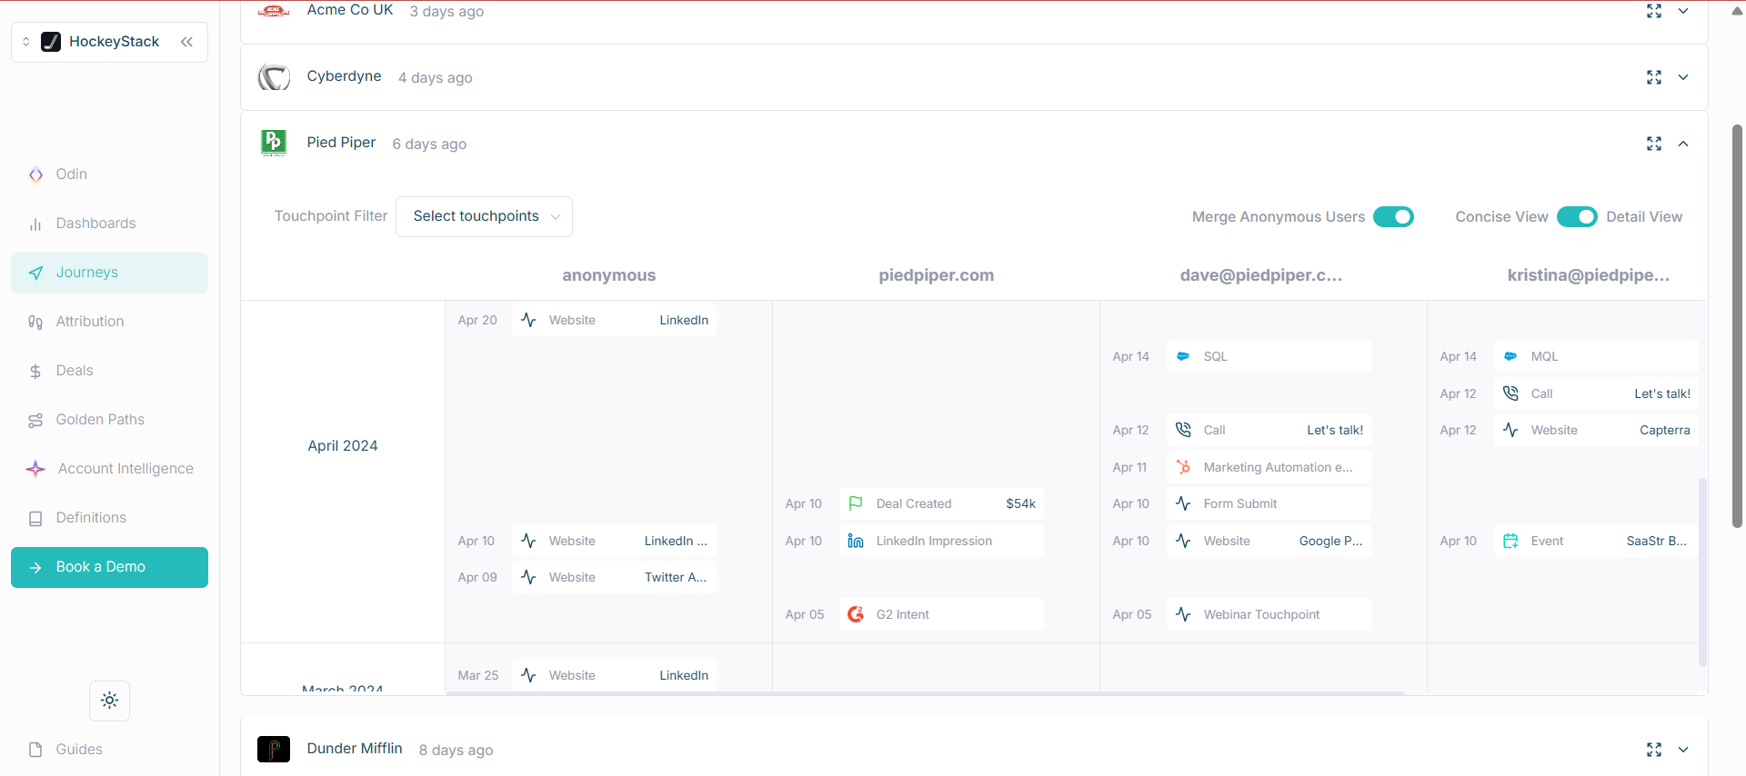The height and width of the screenshot is (776, 1746).
Task: Select the piedpiper.com column header
Action: pos(936,275)
